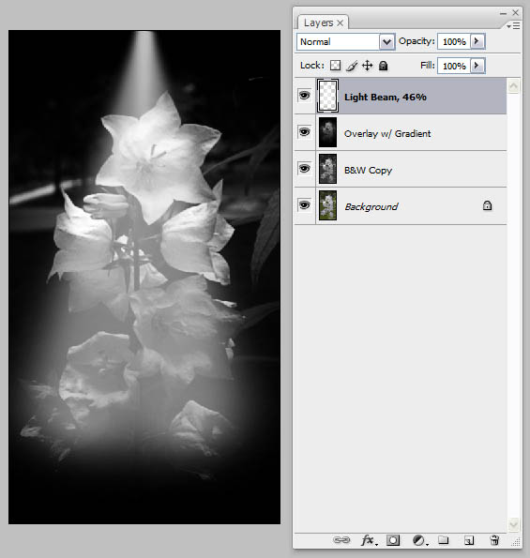Image resolution: width=530 pixels, height=558 pixels.
Task: Click the Fill value field
Action: click(454, 66)
